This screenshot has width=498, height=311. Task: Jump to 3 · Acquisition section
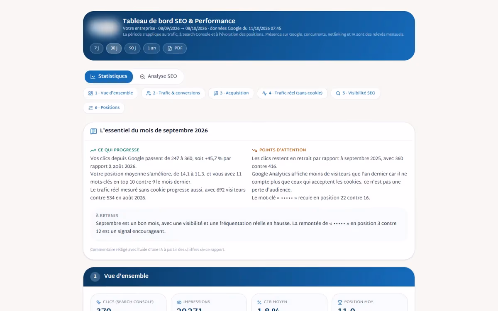click(231, 93)
